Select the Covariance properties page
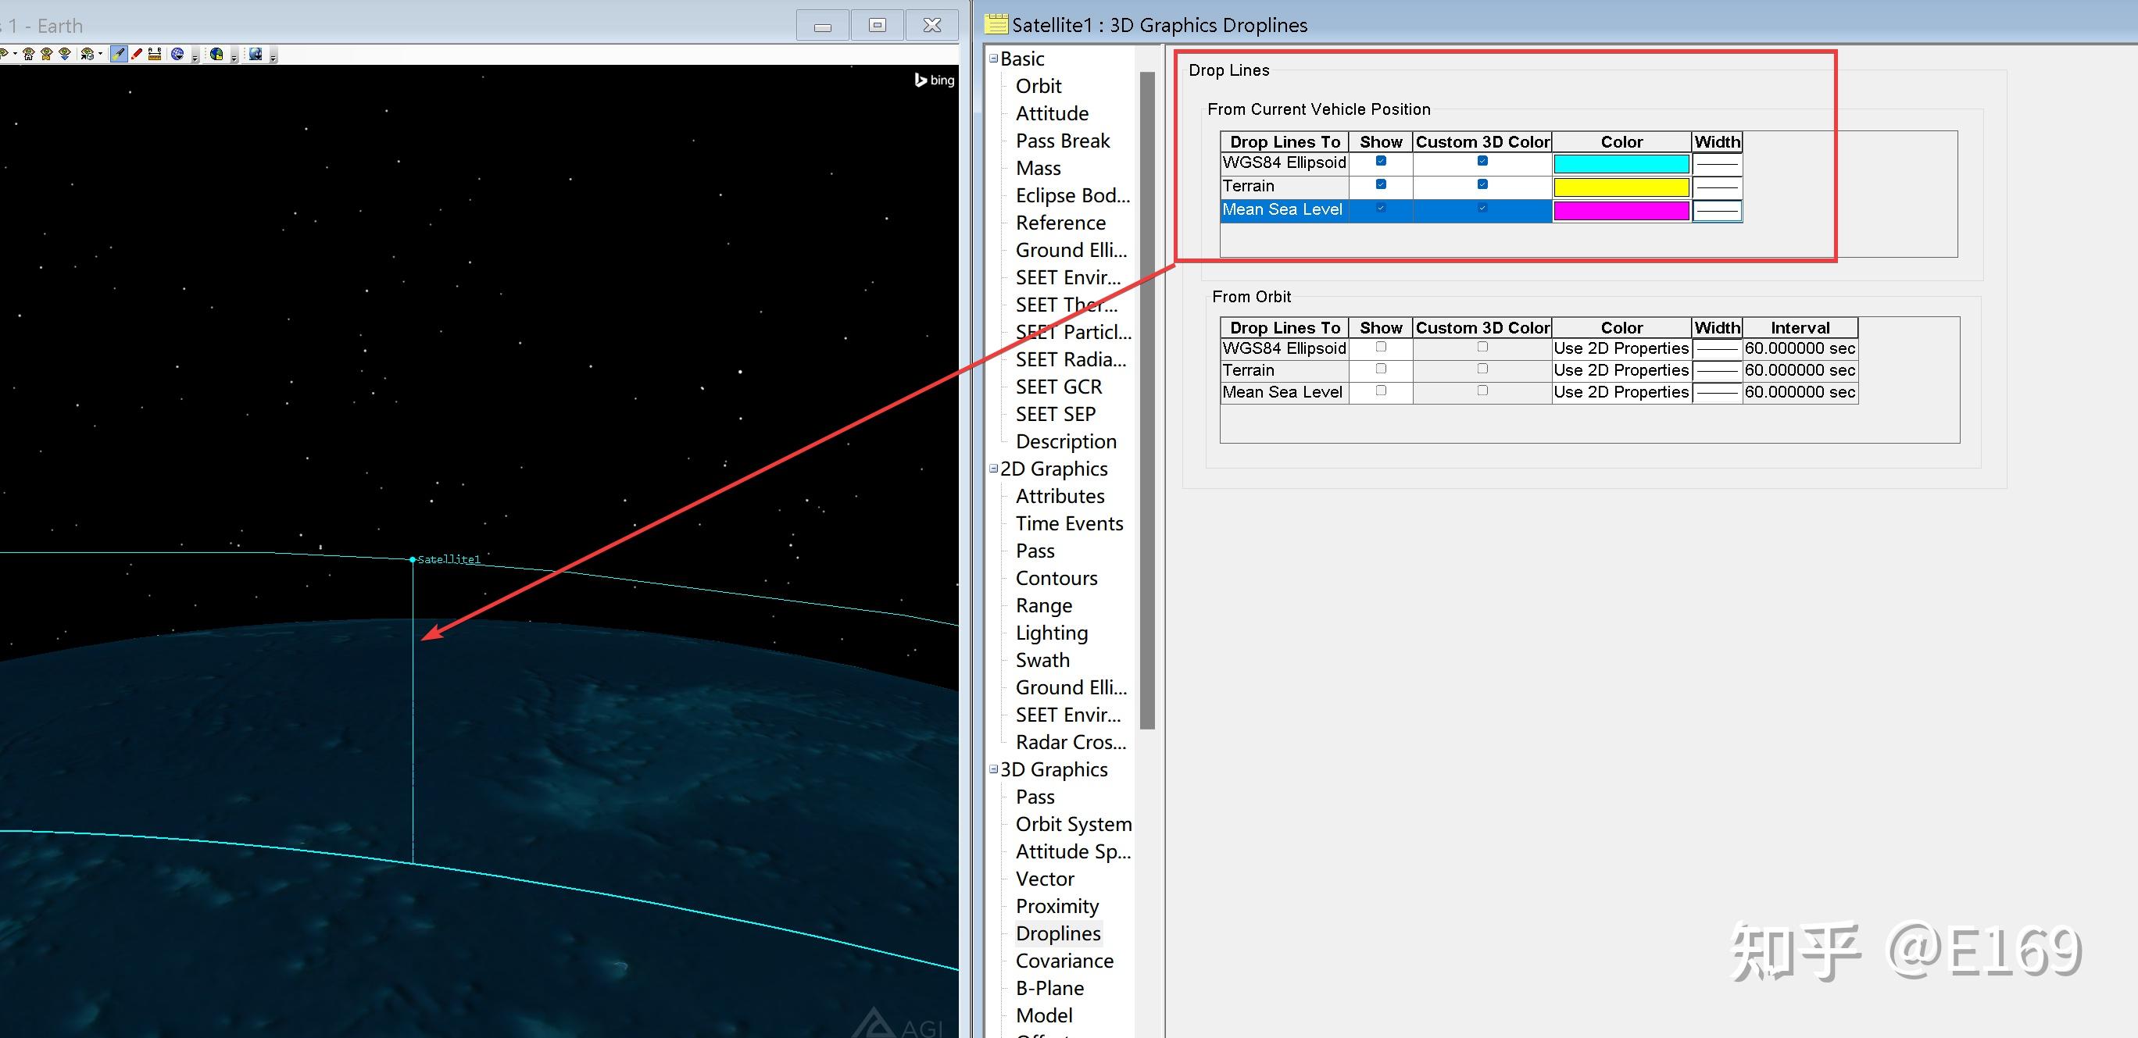The image size is (2138, 1038). click(1065, 960)
